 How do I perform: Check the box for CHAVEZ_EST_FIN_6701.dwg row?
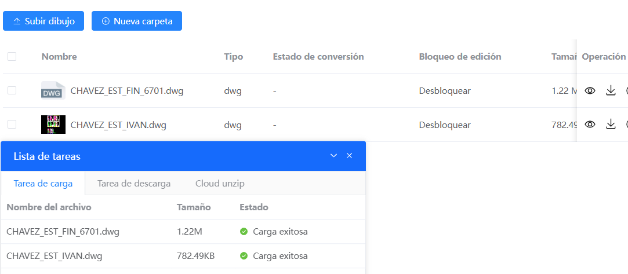(x=12, y=90)
